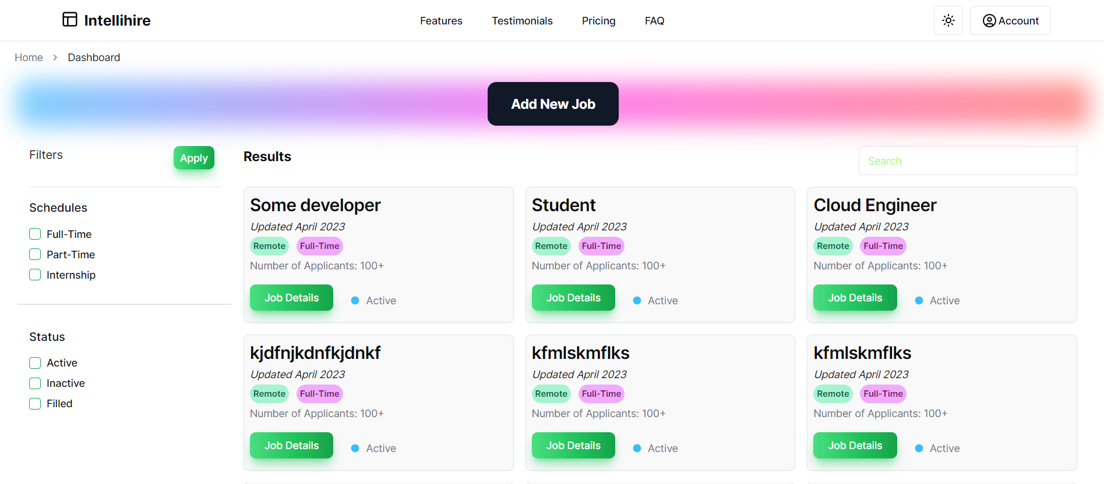Screen dimensions: 1104x484
Task: Check the Filled status checkbox
Action: [x=35, y=404]
